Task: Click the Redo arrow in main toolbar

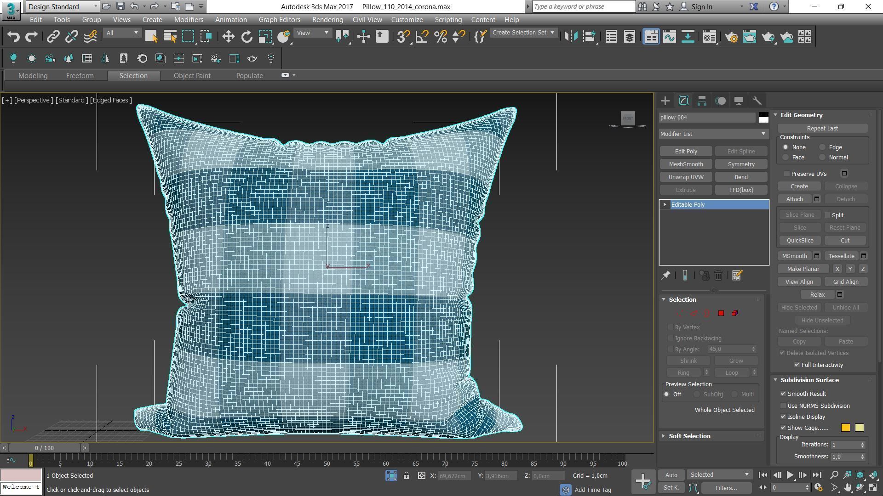Action: (x=31, y=37)
